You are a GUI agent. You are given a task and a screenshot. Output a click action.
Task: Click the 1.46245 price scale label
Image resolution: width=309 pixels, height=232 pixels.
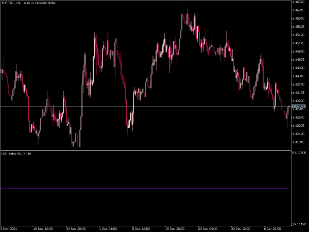299,10
